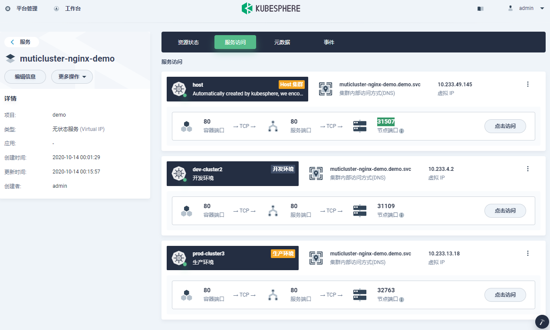Select the 服务访问 tab

pyautogui.click(x=235, y=42)
